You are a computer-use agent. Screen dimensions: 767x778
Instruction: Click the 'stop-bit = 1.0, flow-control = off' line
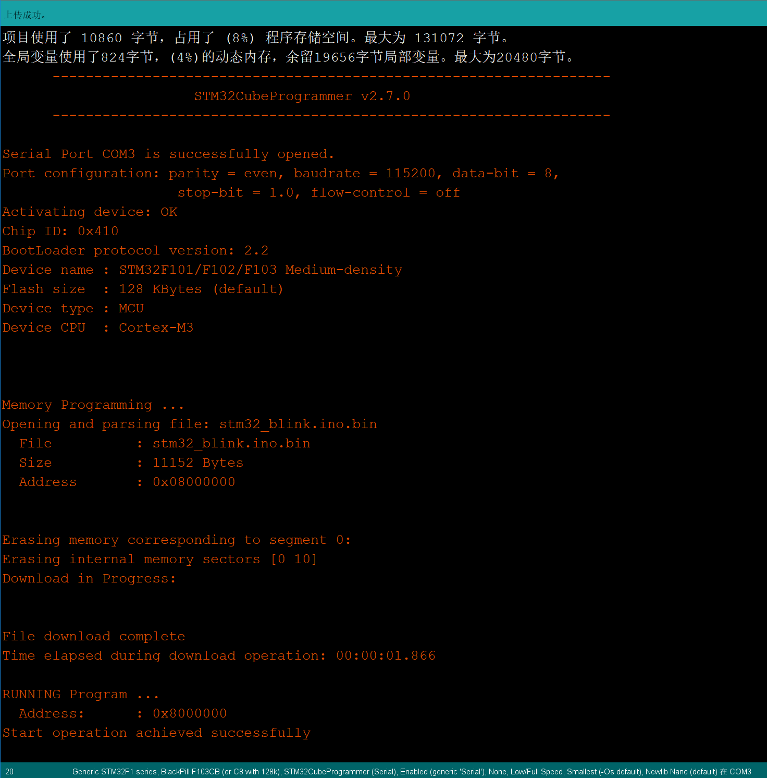click(x=319, y=193)
